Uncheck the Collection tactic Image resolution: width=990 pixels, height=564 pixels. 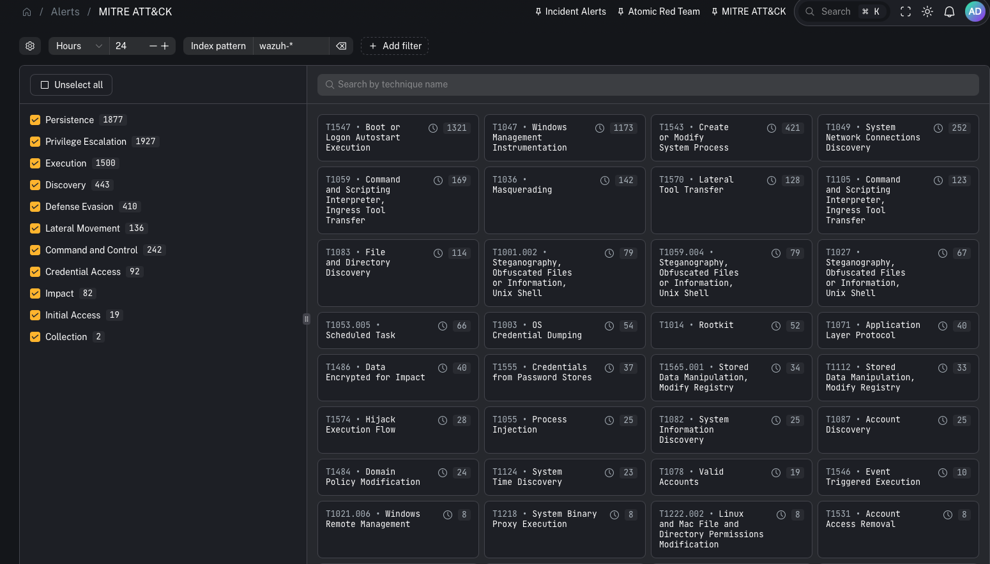point(35,337)
